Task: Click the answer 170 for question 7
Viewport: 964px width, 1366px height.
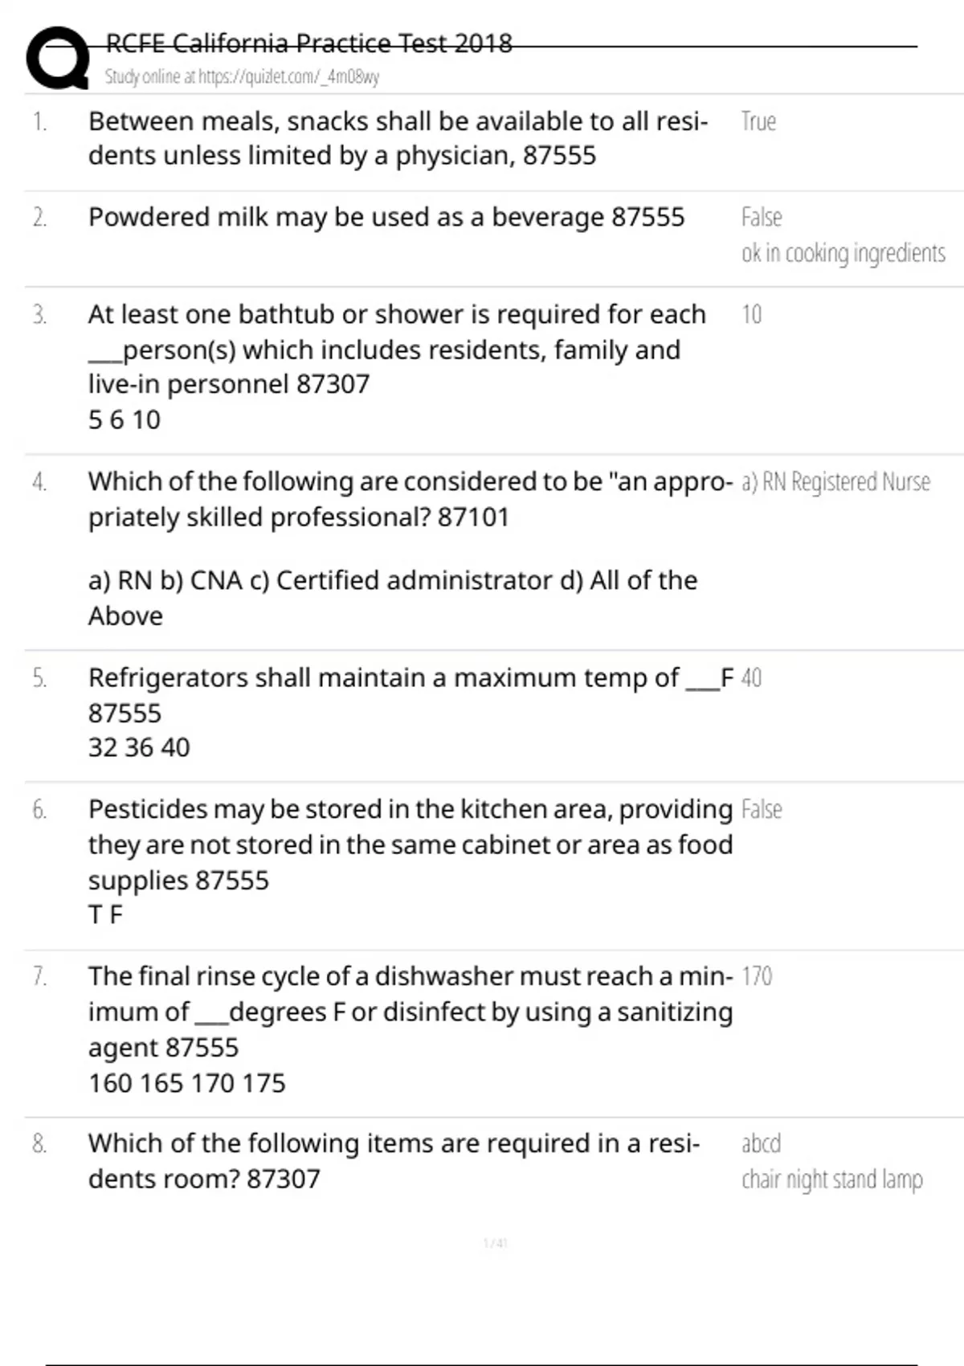Action: [757, 976]
